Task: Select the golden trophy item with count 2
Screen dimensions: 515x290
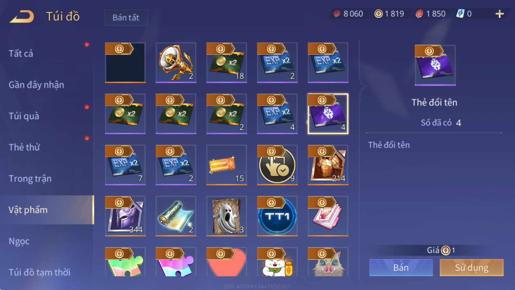Action: [176, 63]
